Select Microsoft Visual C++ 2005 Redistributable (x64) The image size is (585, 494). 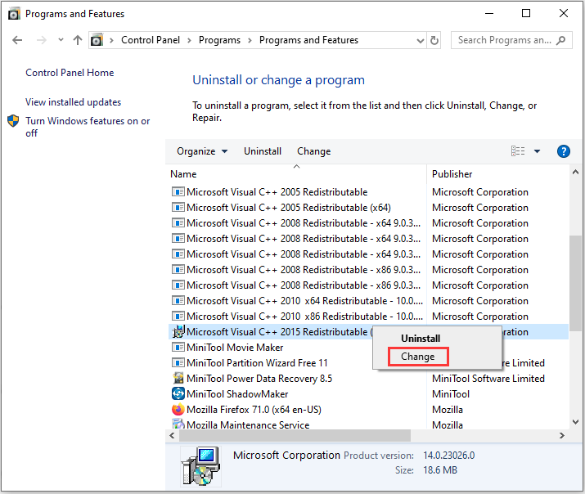click(289, 208)
